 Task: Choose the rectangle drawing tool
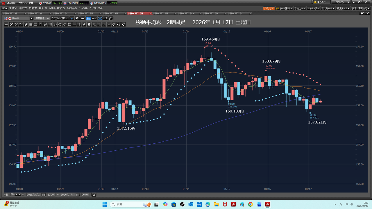point(70,24)
